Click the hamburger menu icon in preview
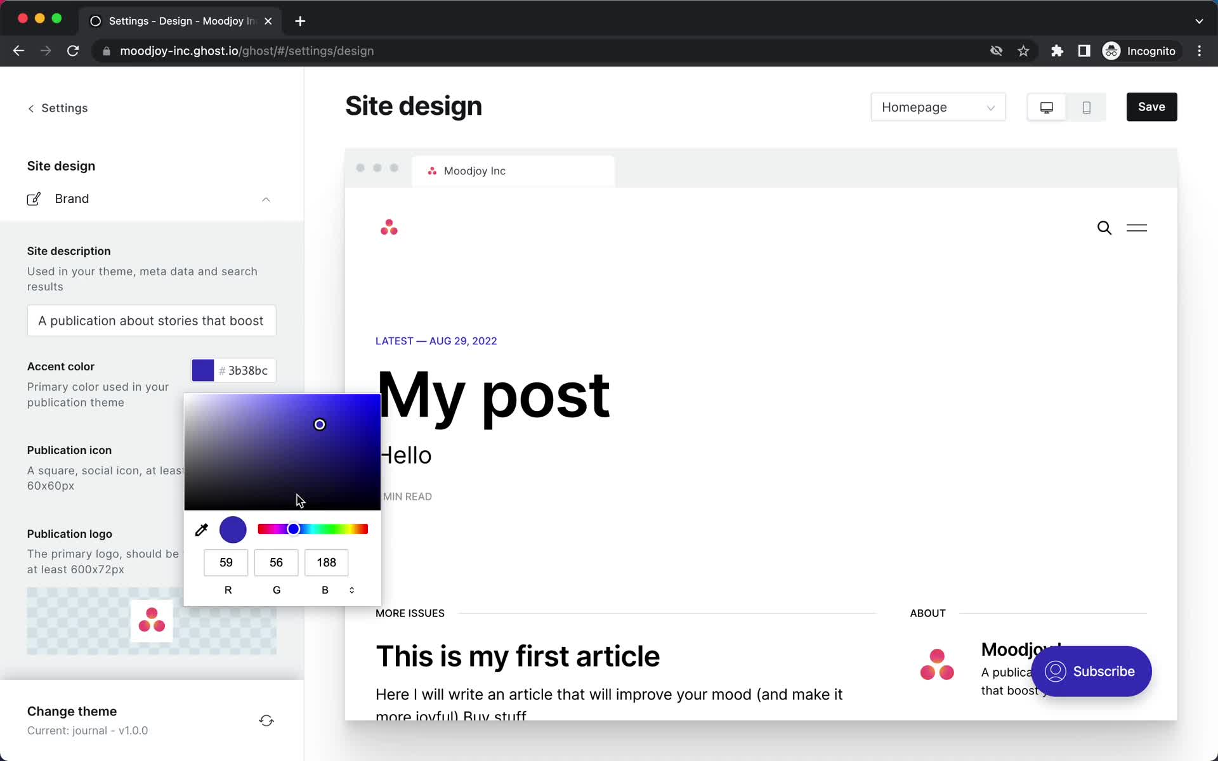1218x761 pixels. (x=1136, y=227)
